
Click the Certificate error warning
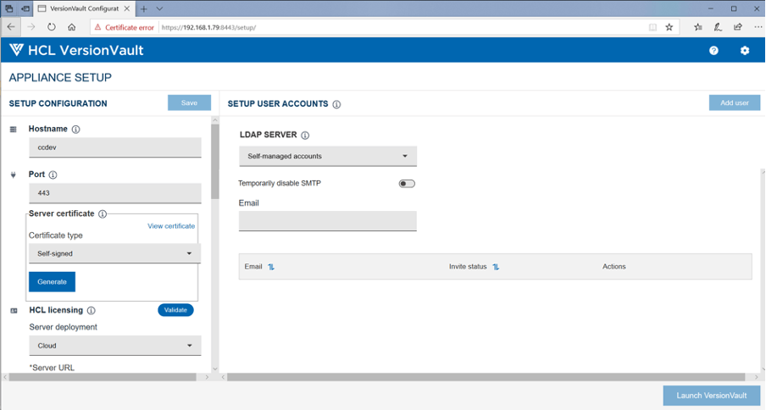(124, 27)
